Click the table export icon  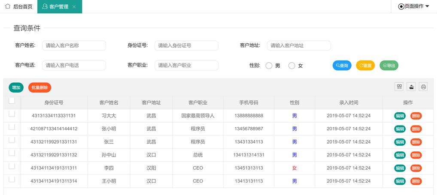tap(411, 87)
